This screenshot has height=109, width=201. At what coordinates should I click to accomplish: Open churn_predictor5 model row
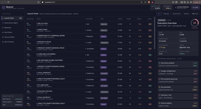point(89,73)
